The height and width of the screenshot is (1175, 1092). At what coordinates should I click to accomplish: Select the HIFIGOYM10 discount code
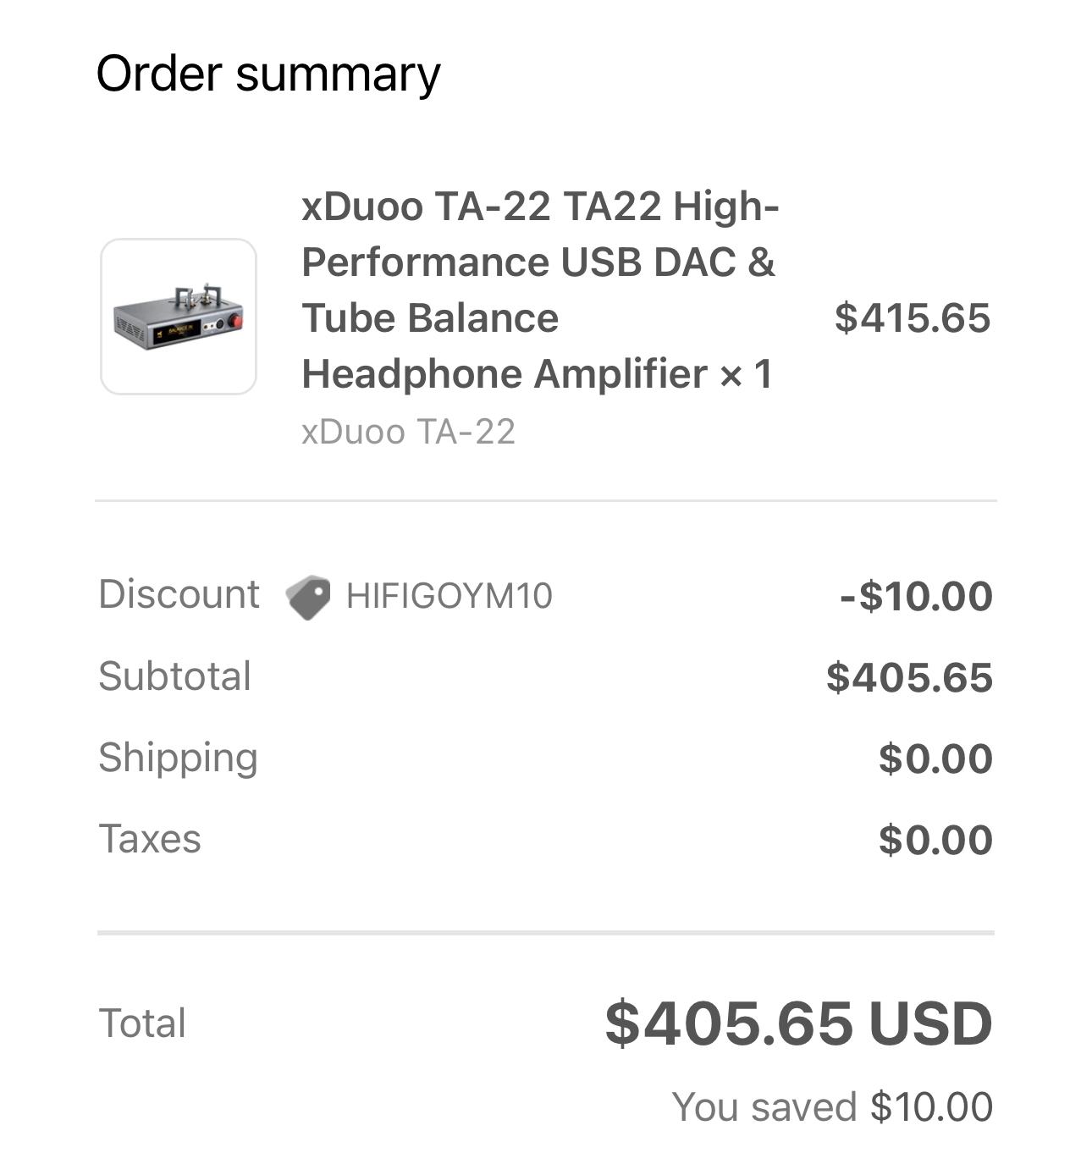pyautogui.click(x=449, y=596)
